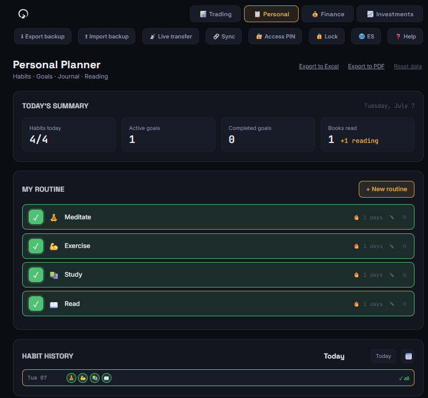Edit the Read routine with pencil icon
428x398 pixels.
click(x=392, y=304)
